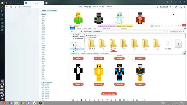Select Видео in the Explorer libraries tree
Image resolution: width=187 pixels, height=105 pixels.
[x=75, y=45]
